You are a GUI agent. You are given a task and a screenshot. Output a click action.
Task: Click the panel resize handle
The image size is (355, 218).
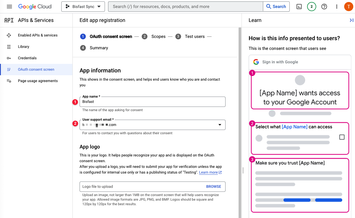coord(243,170)
